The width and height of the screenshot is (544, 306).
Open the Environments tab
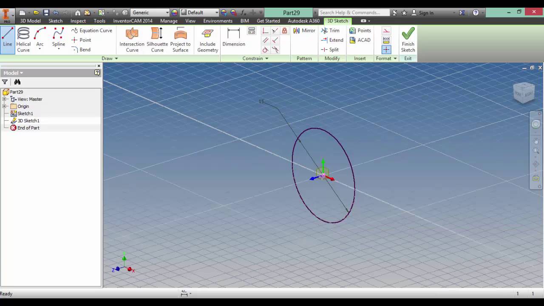coord(218,21)
